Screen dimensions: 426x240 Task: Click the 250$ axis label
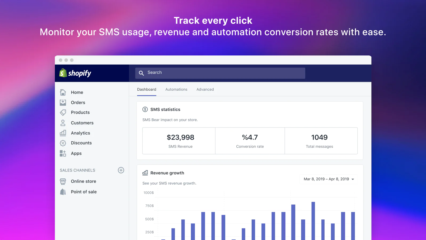(x=149, y=232)
